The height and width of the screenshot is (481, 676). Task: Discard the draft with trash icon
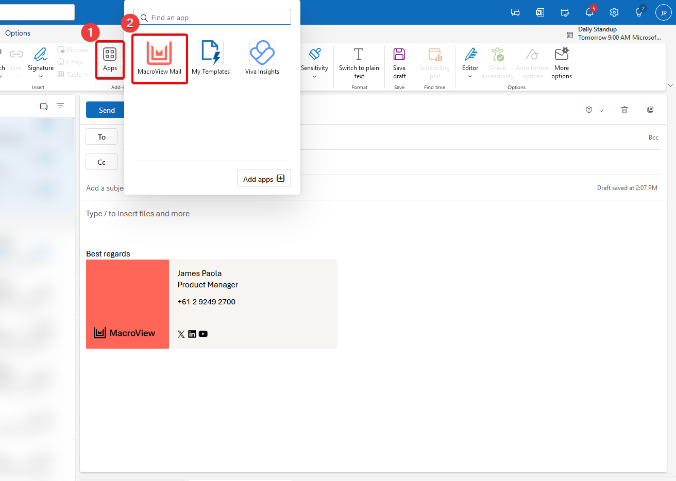[x=624, y=110]
